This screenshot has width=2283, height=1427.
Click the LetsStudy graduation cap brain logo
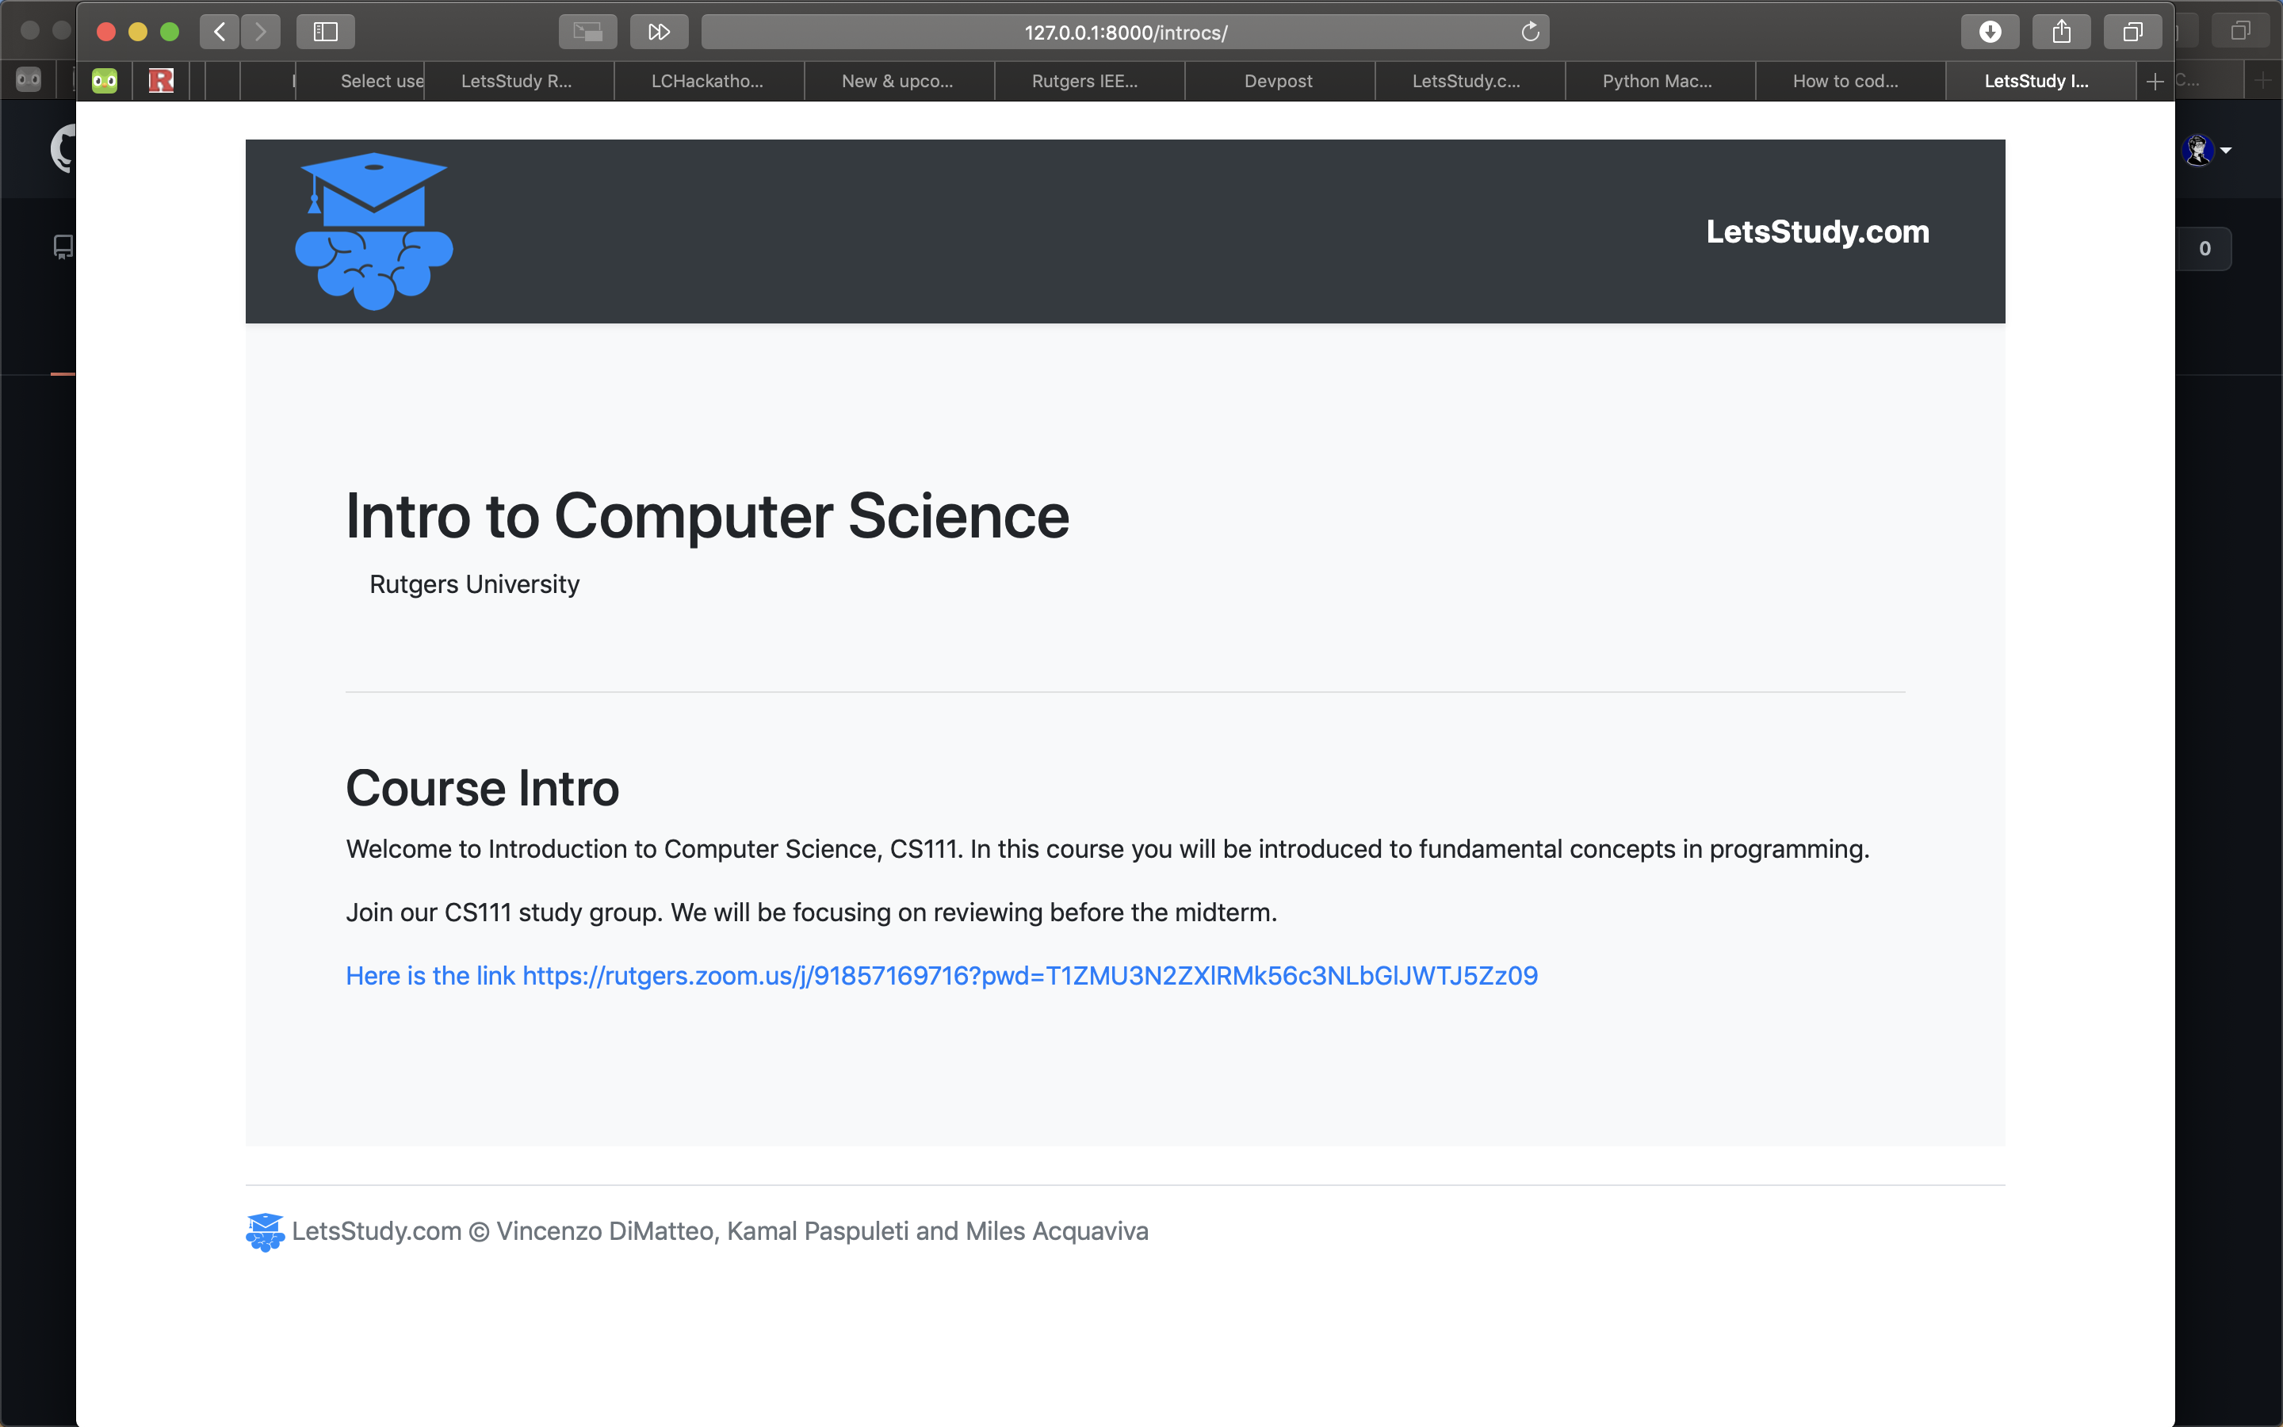(373, 231)
